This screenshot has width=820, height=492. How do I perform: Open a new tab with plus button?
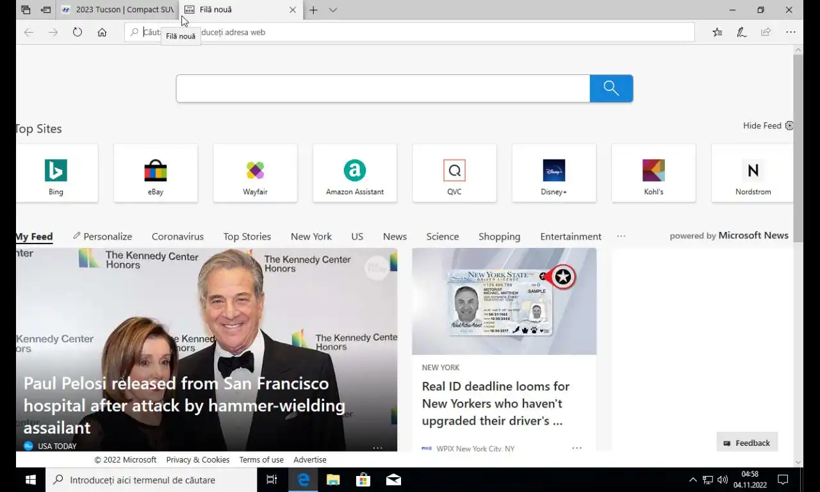coord(313,10)
